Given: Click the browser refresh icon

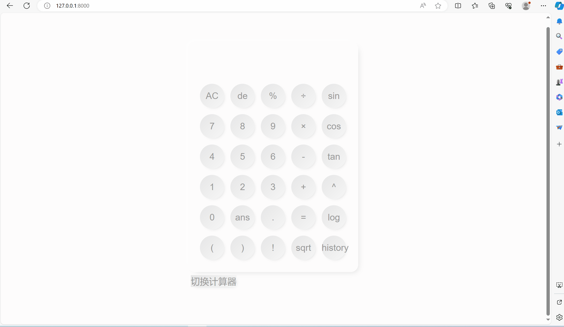Looking at the screenshot, I should 27,6.
